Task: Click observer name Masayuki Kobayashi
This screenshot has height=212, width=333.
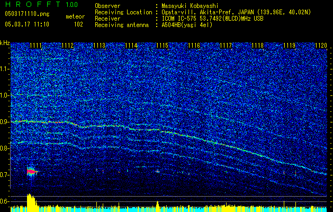Action: click(x=190, y=6)
